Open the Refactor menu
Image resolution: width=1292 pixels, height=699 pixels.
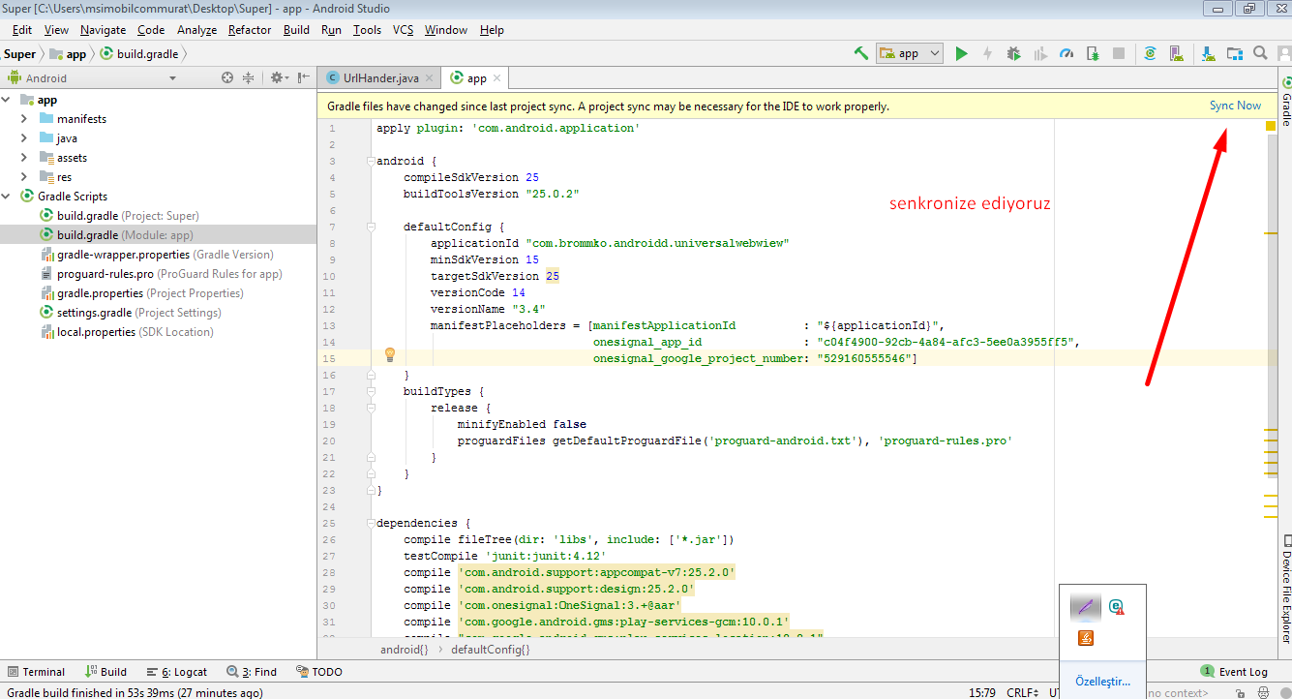coord(250,30)
